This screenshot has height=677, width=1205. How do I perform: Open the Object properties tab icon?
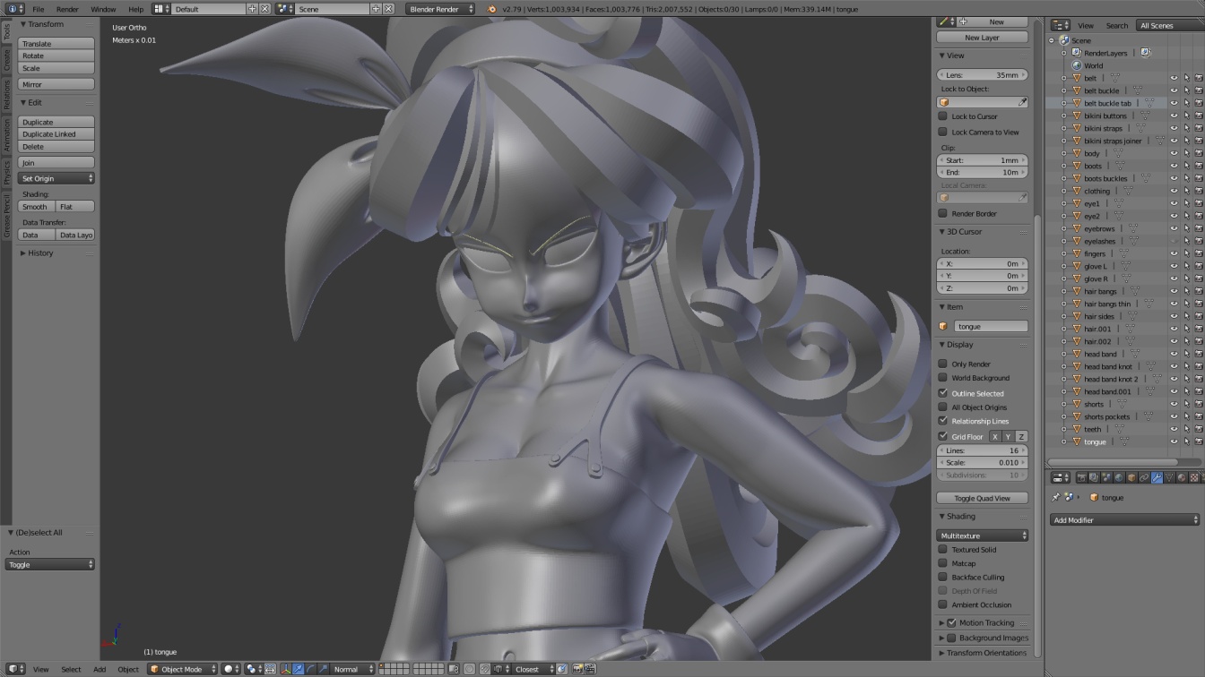pyautogui.click(x=1131, y=477)
